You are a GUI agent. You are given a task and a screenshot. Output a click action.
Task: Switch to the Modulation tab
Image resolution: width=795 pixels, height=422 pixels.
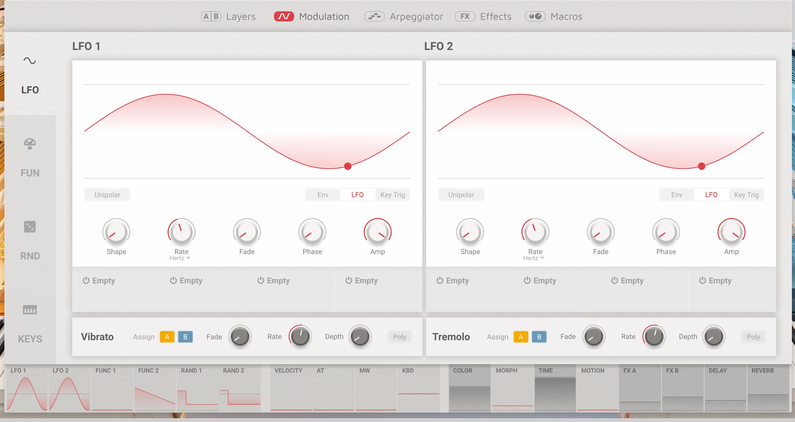(x=312, y=16)
